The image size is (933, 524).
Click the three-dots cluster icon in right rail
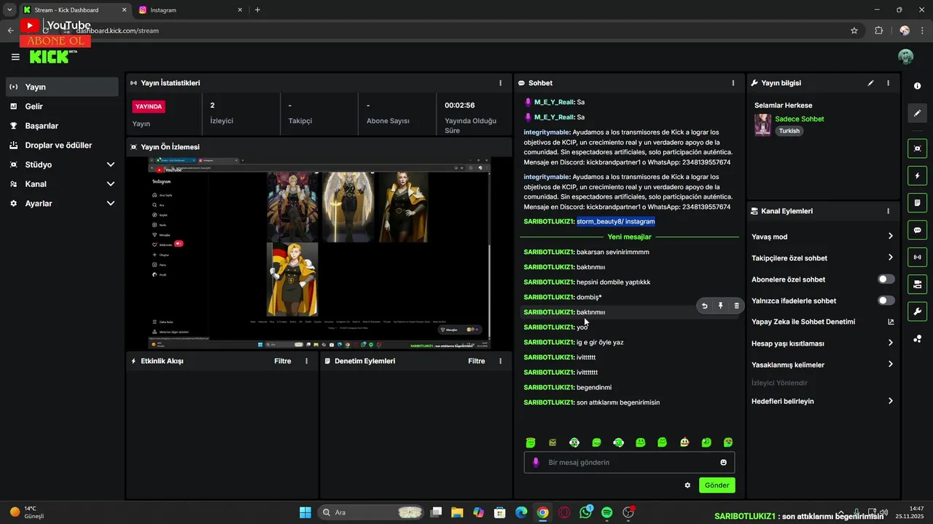tap(917, 338)
